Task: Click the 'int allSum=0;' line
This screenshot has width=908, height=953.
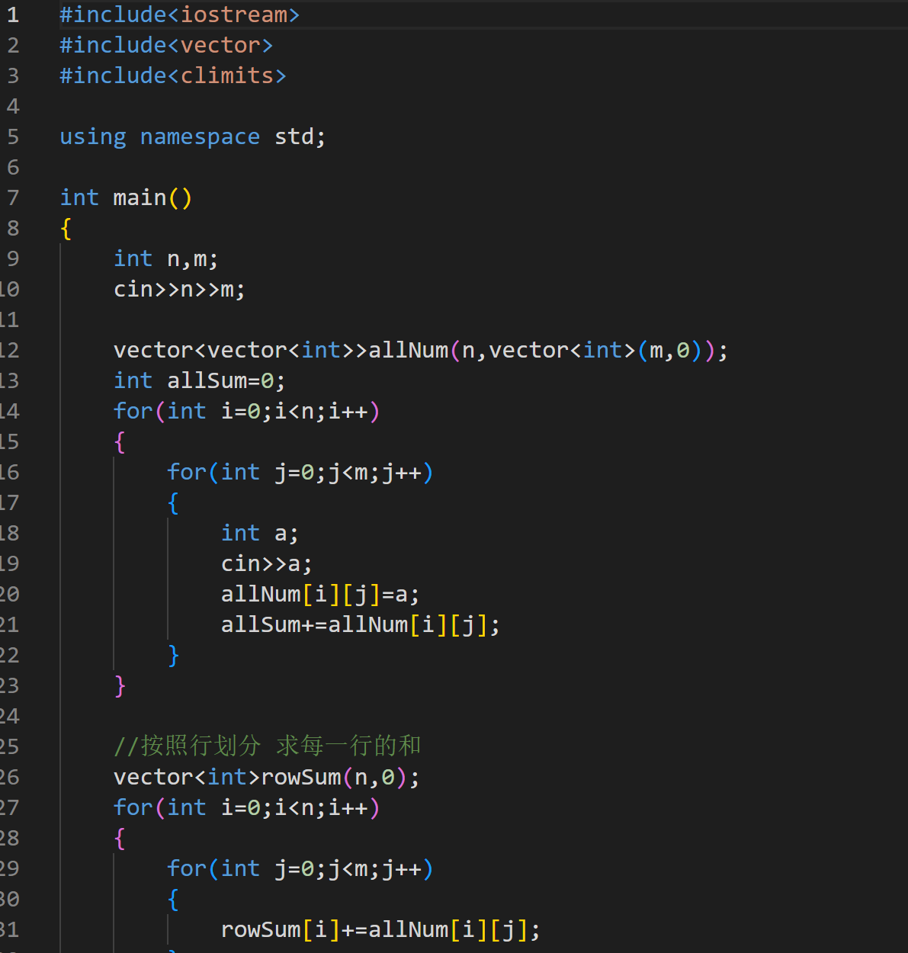Action: (x=200, y=380)
